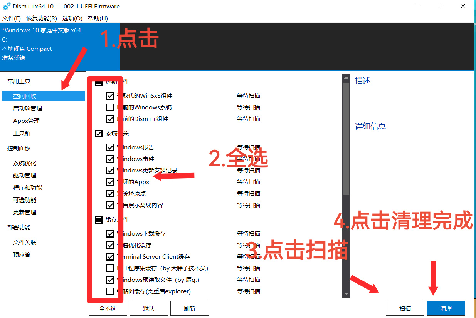Uncheck the 系统还原点 checkbox
This screenshot has width=476, height=318.
coord(110,194)
